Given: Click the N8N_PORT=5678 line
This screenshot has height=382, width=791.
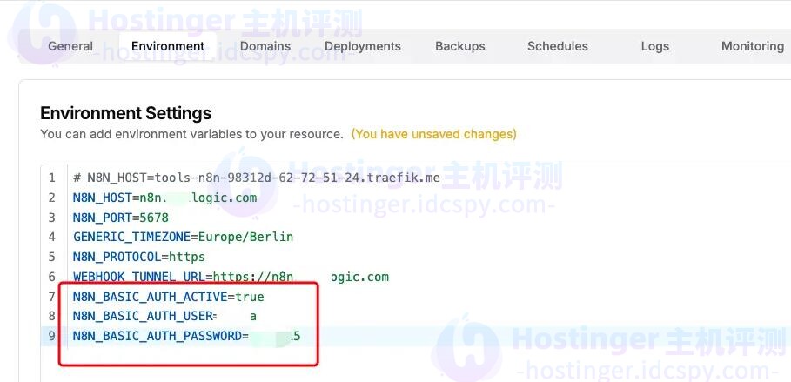Looking at the screenshot, I should 120,218.
